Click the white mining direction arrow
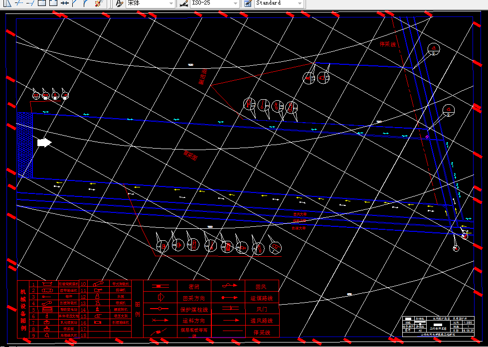 point(44,143)
